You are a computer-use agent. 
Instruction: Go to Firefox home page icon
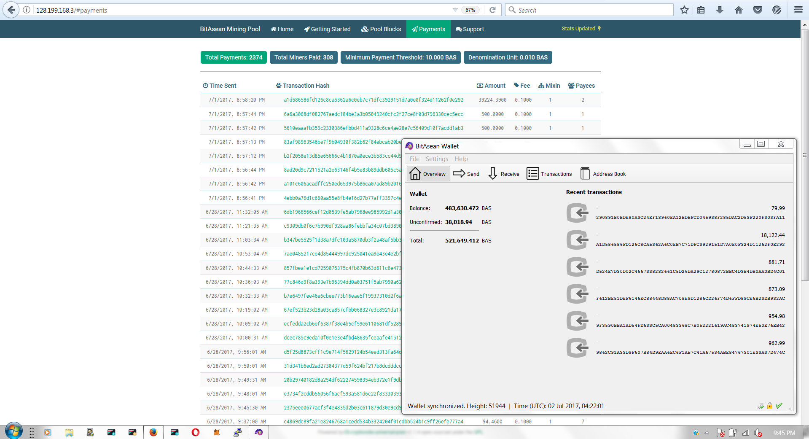point(739,10)
